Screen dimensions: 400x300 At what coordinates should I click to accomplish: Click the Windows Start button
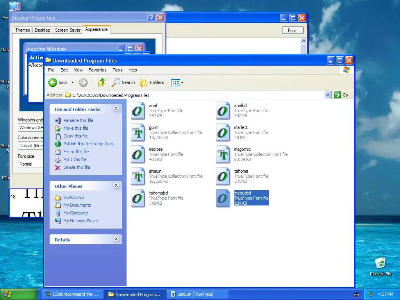(19, 294)
